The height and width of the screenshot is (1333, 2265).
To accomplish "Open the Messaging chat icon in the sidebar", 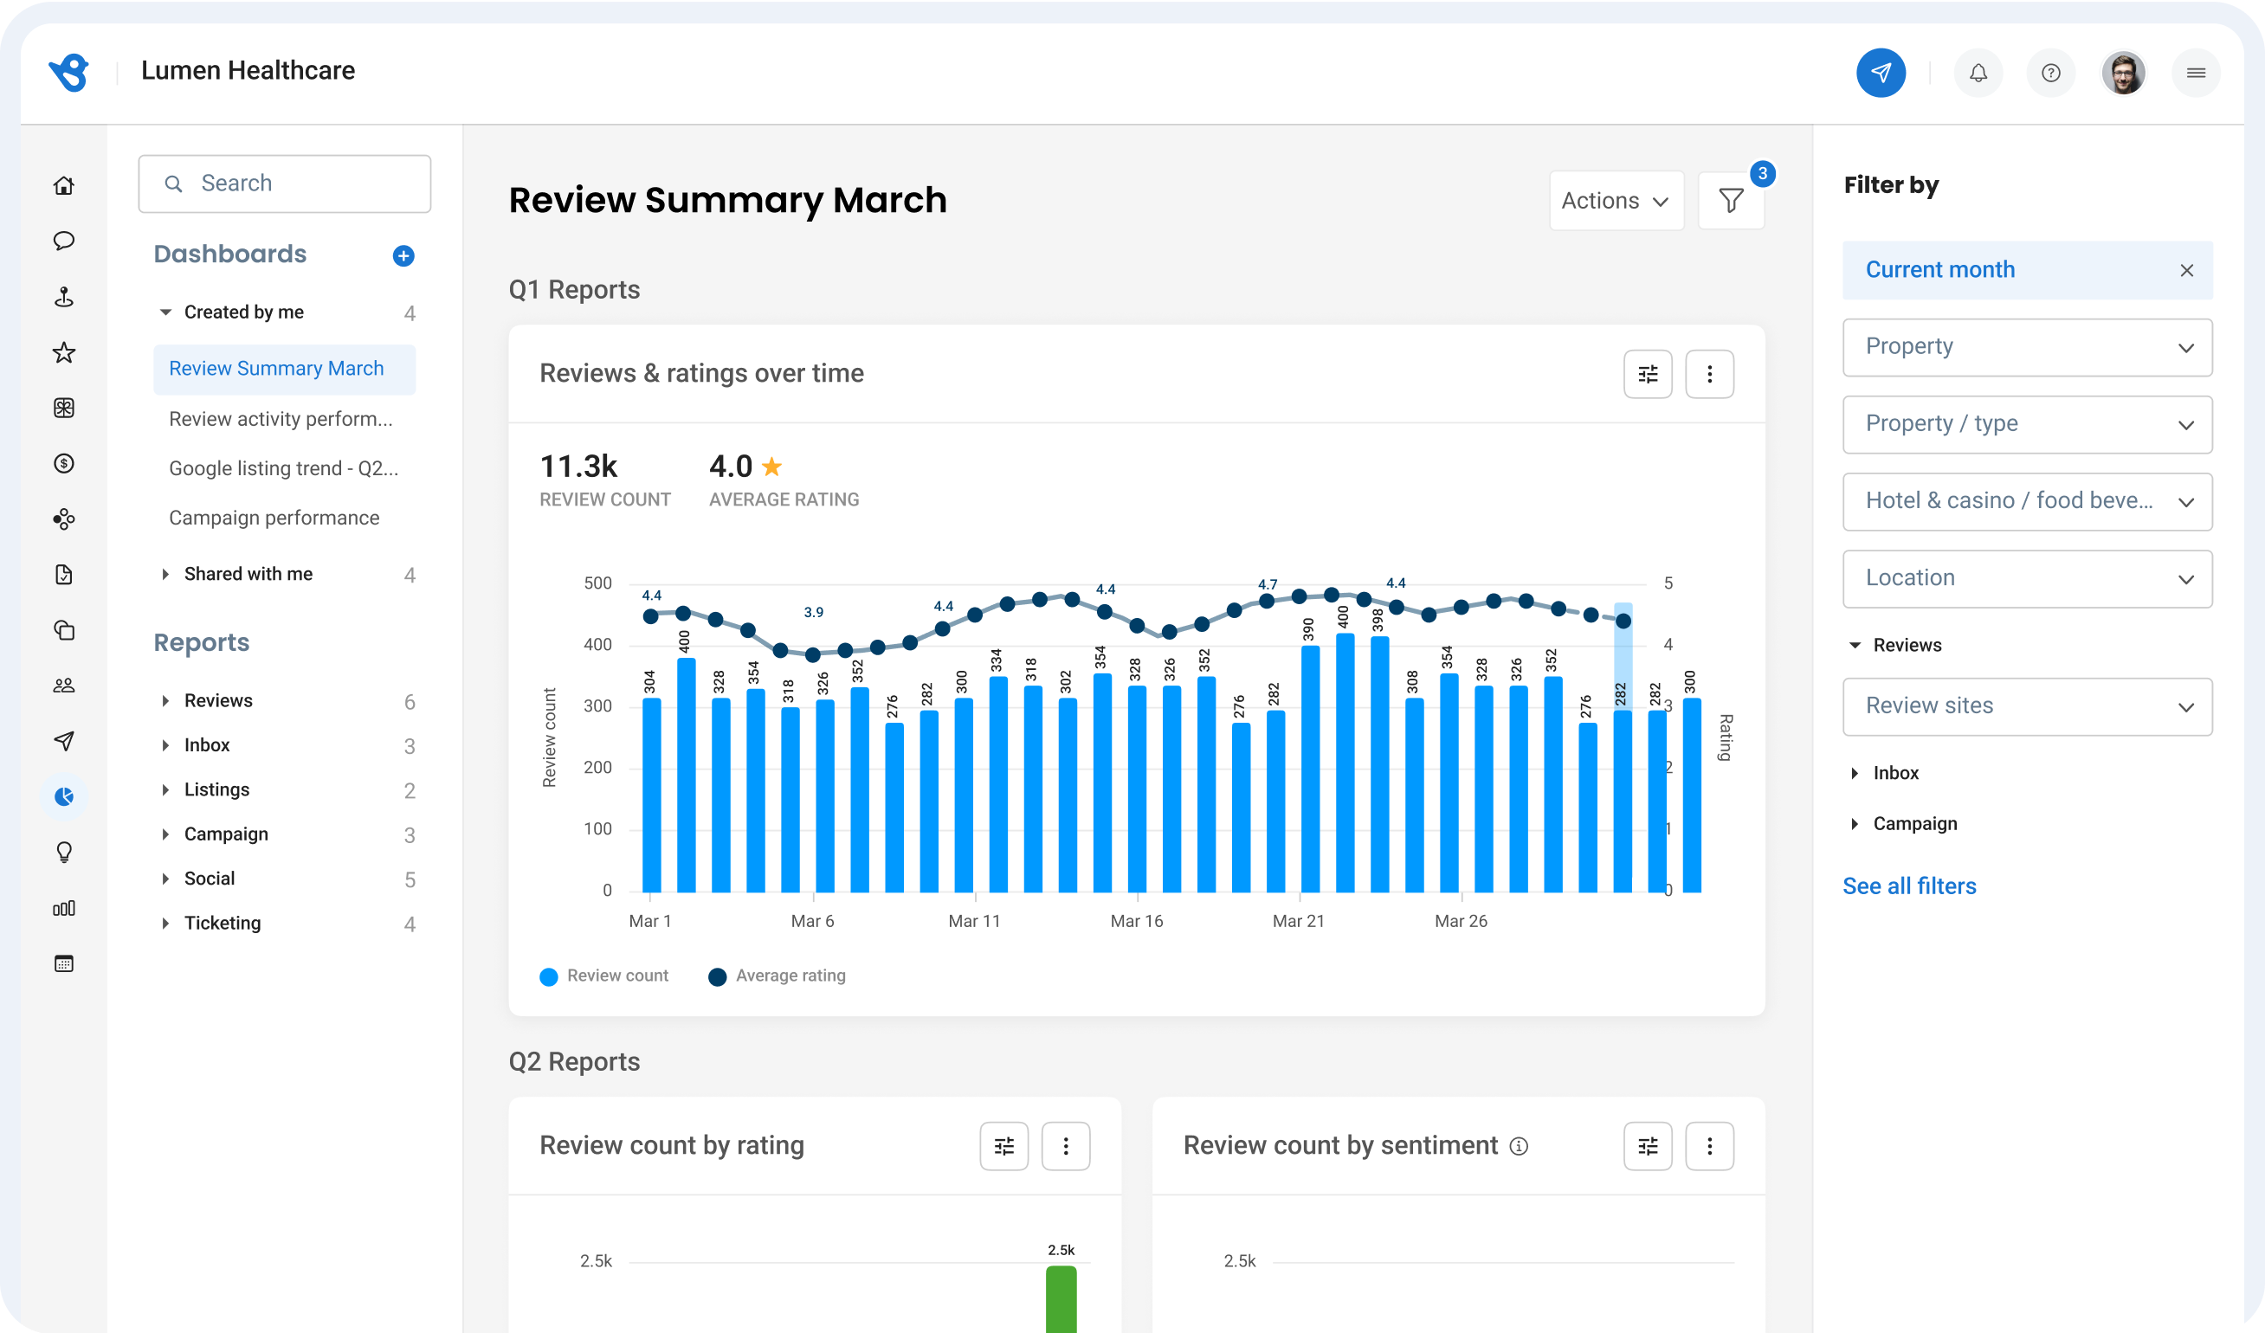I will click(64, 241).
